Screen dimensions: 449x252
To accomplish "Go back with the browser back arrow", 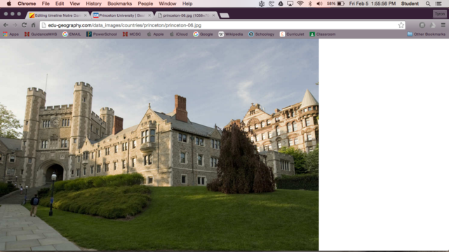I will pos(6,25).
